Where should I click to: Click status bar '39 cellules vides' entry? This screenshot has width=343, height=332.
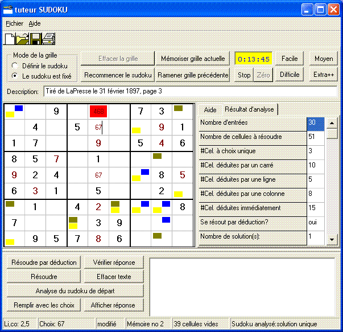[x=200, y=323]
